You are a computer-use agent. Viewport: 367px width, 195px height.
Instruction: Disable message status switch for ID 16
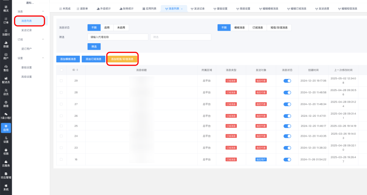(287, 159)
